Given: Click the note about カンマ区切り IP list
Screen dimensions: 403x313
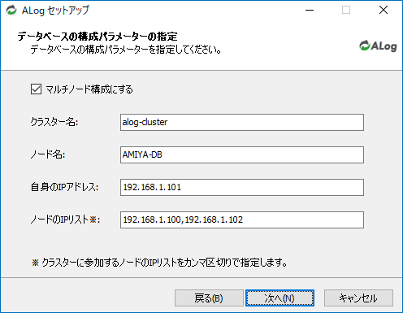Looking at the screenshot, I should click(159, 263).
